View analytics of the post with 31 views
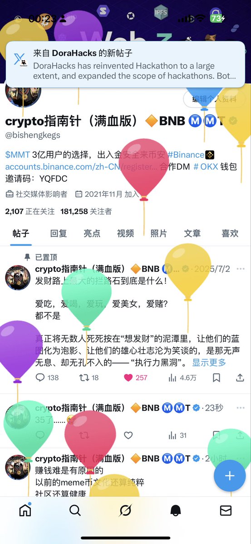The width and height of the screenshot is (251, 544). click(x=177, y=435)
